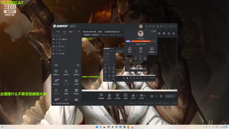Open the 主播任务 streamer tasks tool
The height and width of the screenshot is (129, 229).
click(76, 73)
